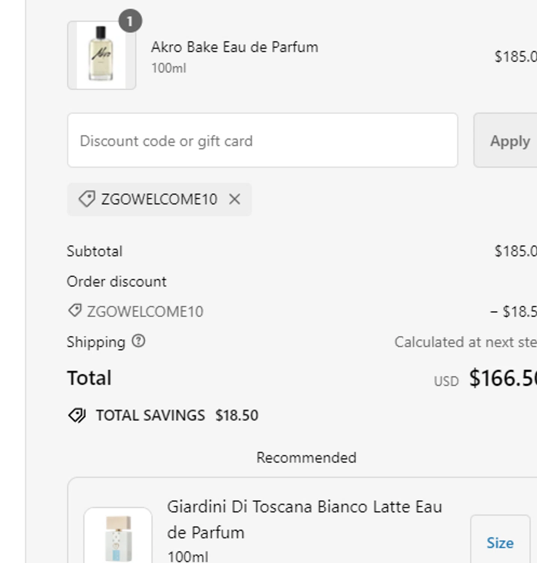The image size is (537, 563).
Task: Remove the ZGOWELCOME10 discount code chip
Action: 235,199
